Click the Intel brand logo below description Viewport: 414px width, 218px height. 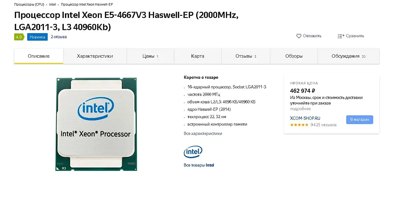[193, 152]
